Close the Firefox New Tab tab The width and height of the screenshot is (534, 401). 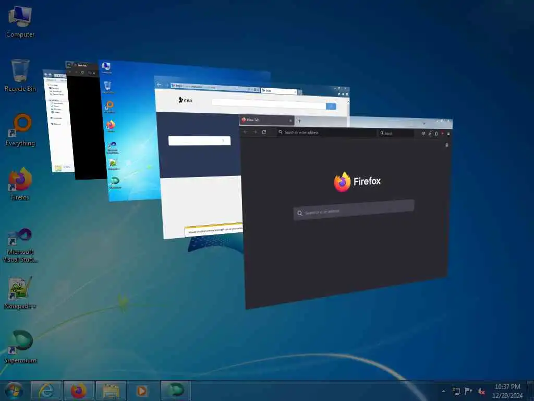[290, 121]
